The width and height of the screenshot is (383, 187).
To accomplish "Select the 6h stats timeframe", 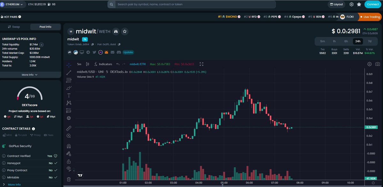I will (x=346, y=41).
